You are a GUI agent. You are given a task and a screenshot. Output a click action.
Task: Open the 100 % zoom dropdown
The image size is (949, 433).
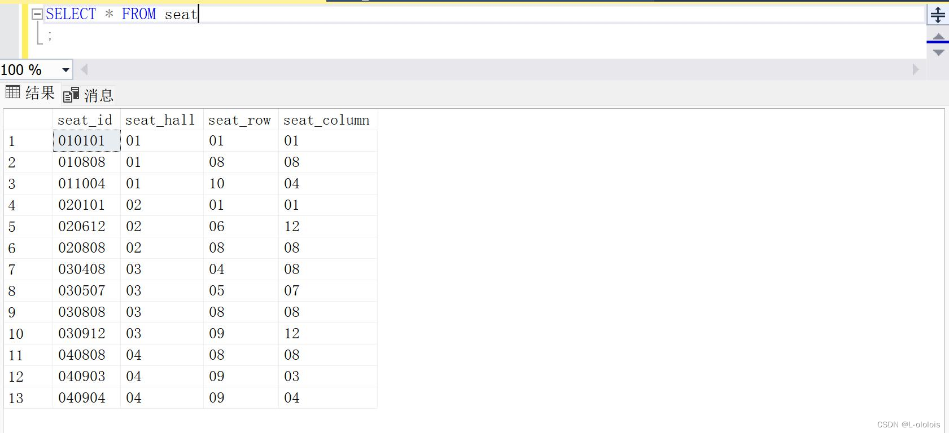(x=65, y=70)
